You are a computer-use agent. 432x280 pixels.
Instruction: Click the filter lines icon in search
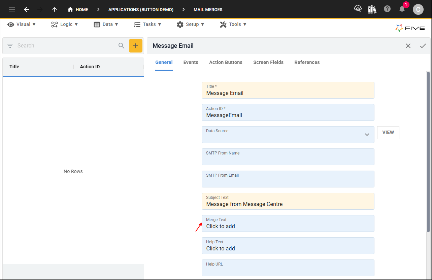point(10,46)
